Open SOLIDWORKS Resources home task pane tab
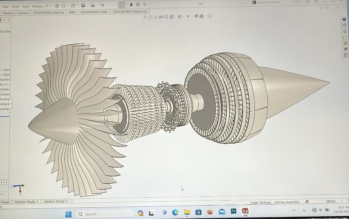The width and height of the screenshot is (349, 219). [345, 25]
